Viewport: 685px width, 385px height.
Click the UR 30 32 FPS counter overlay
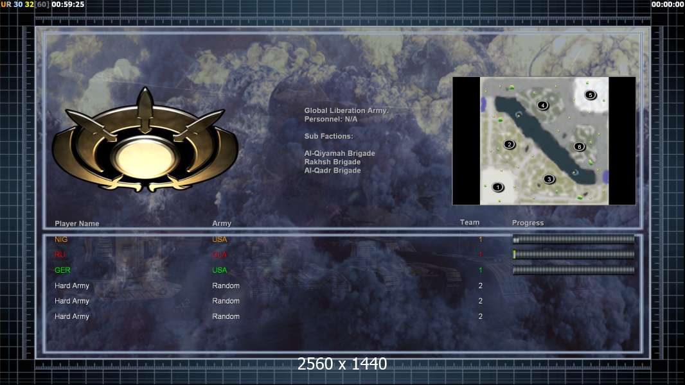(25, 4)
